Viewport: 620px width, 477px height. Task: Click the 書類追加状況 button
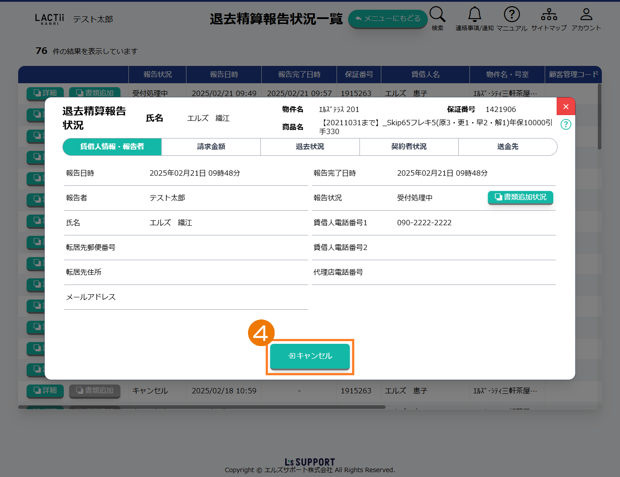520,197
